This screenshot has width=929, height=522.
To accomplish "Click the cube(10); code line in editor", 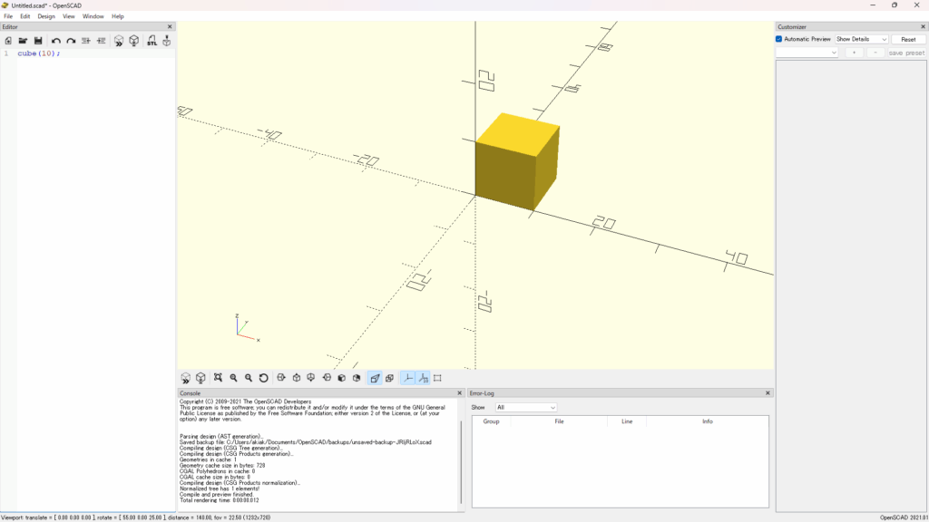I will pos(39,53).
